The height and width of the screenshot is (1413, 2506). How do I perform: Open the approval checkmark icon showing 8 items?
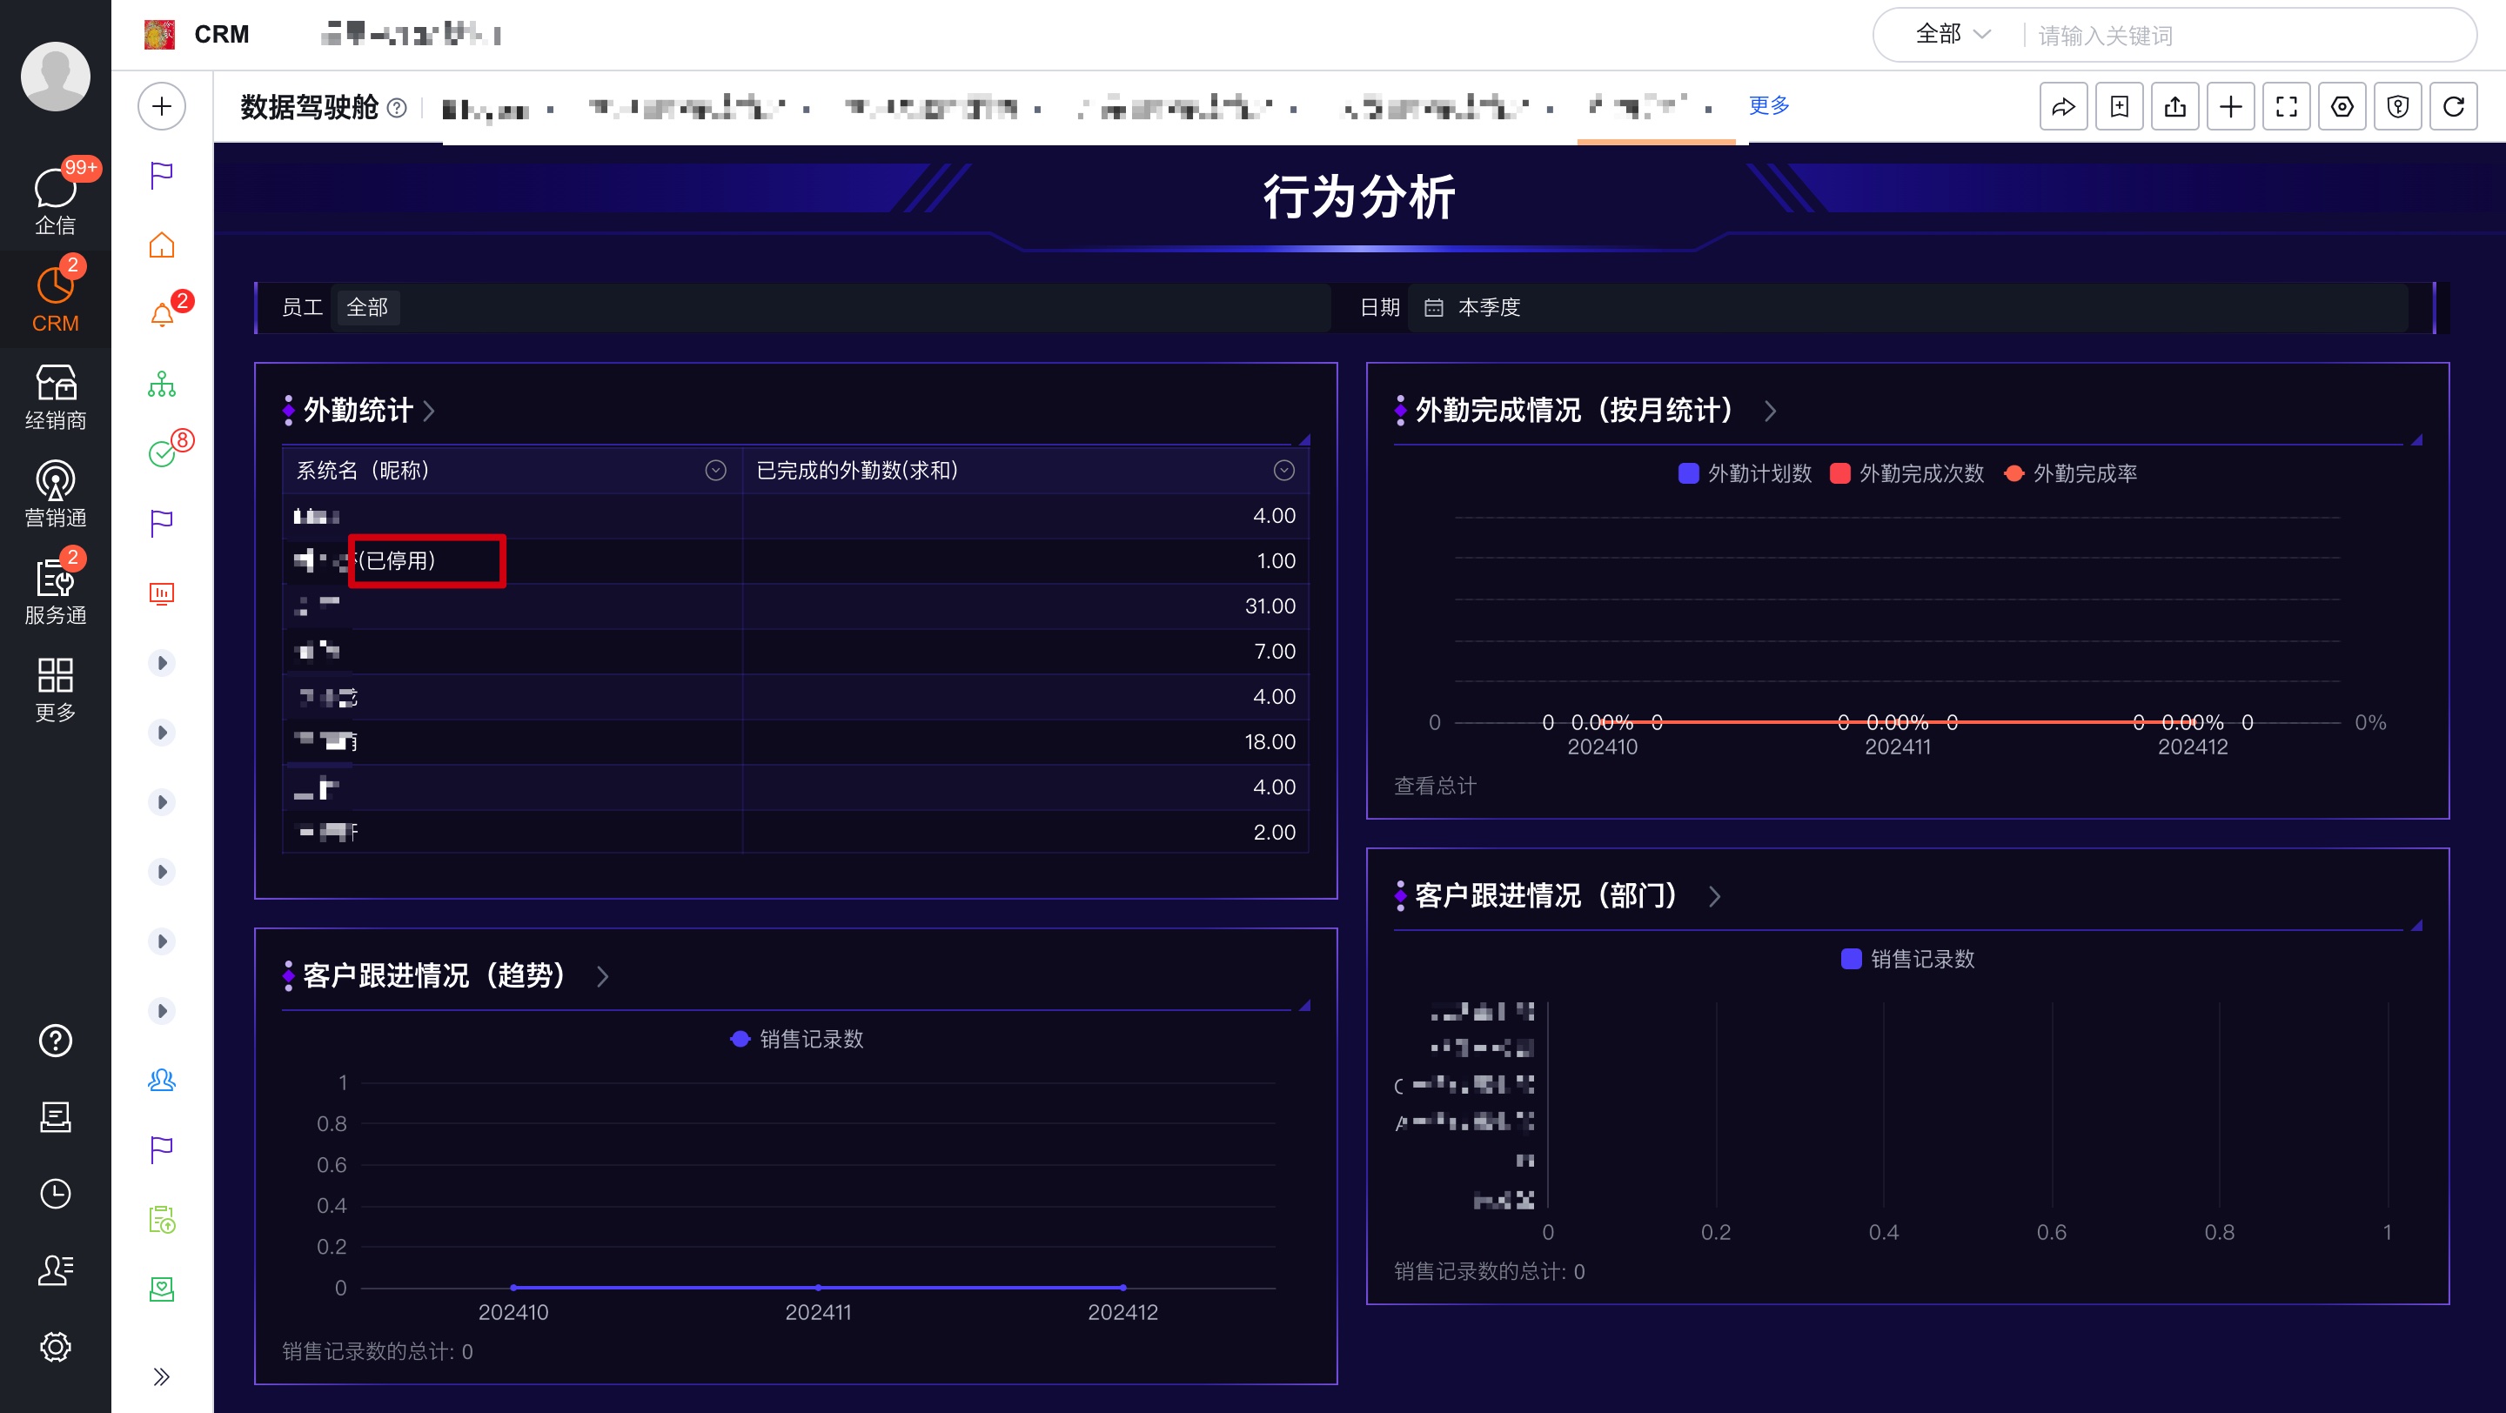click(x=162, y=454)
